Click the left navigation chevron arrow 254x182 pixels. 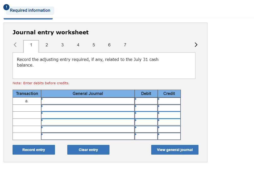click(15, 45)
